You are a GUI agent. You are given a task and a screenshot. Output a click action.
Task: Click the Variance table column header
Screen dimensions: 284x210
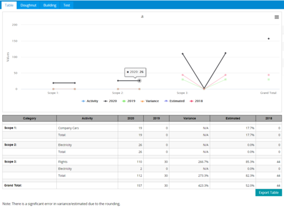pos(190,118)
